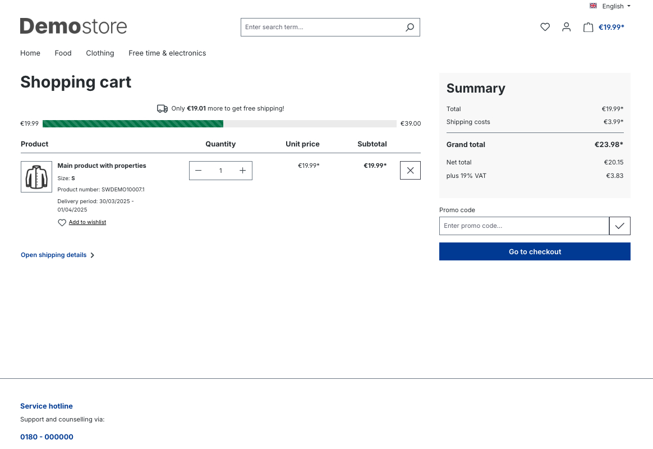Open the user account icon

[x=566, y=27]
